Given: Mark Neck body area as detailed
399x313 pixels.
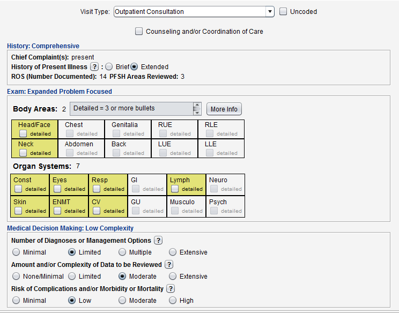Looking at the screenshot, I should point(23,153).
